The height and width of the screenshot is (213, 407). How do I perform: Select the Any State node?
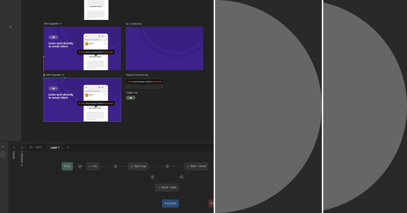click(x=170, y=203)
